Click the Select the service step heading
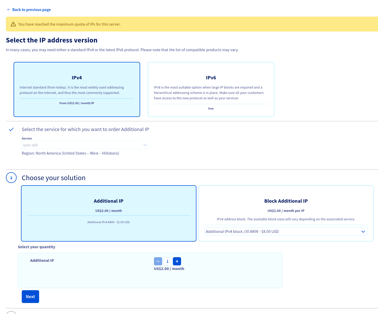Viewport: 378px width, 314px height. click(85, 129)
